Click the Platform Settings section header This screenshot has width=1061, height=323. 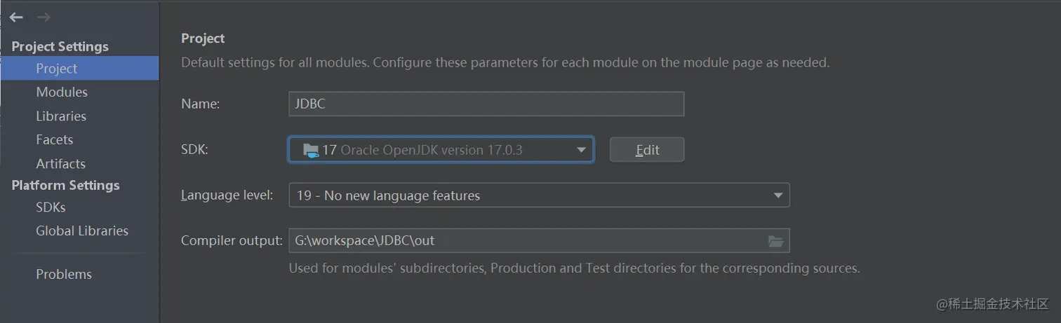click(66, 186)
